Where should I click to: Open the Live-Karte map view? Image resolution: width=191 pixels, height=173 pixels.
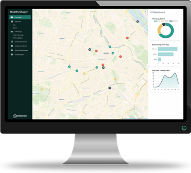[20, 17]
